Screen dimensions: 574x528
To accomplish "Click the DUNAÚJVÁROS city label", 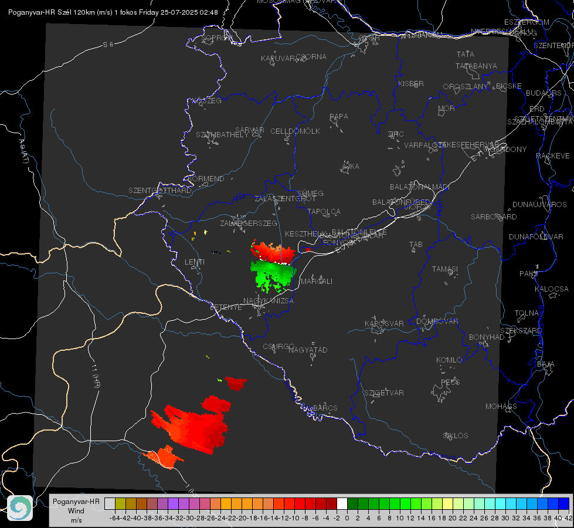I will coord(539,205).
